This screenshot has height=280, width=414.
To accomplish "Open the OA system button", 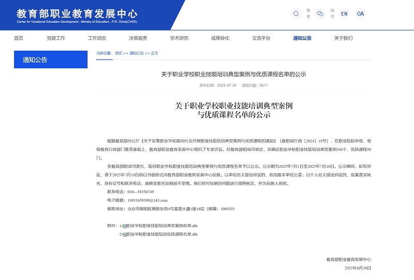I will (x=360, y=14).
